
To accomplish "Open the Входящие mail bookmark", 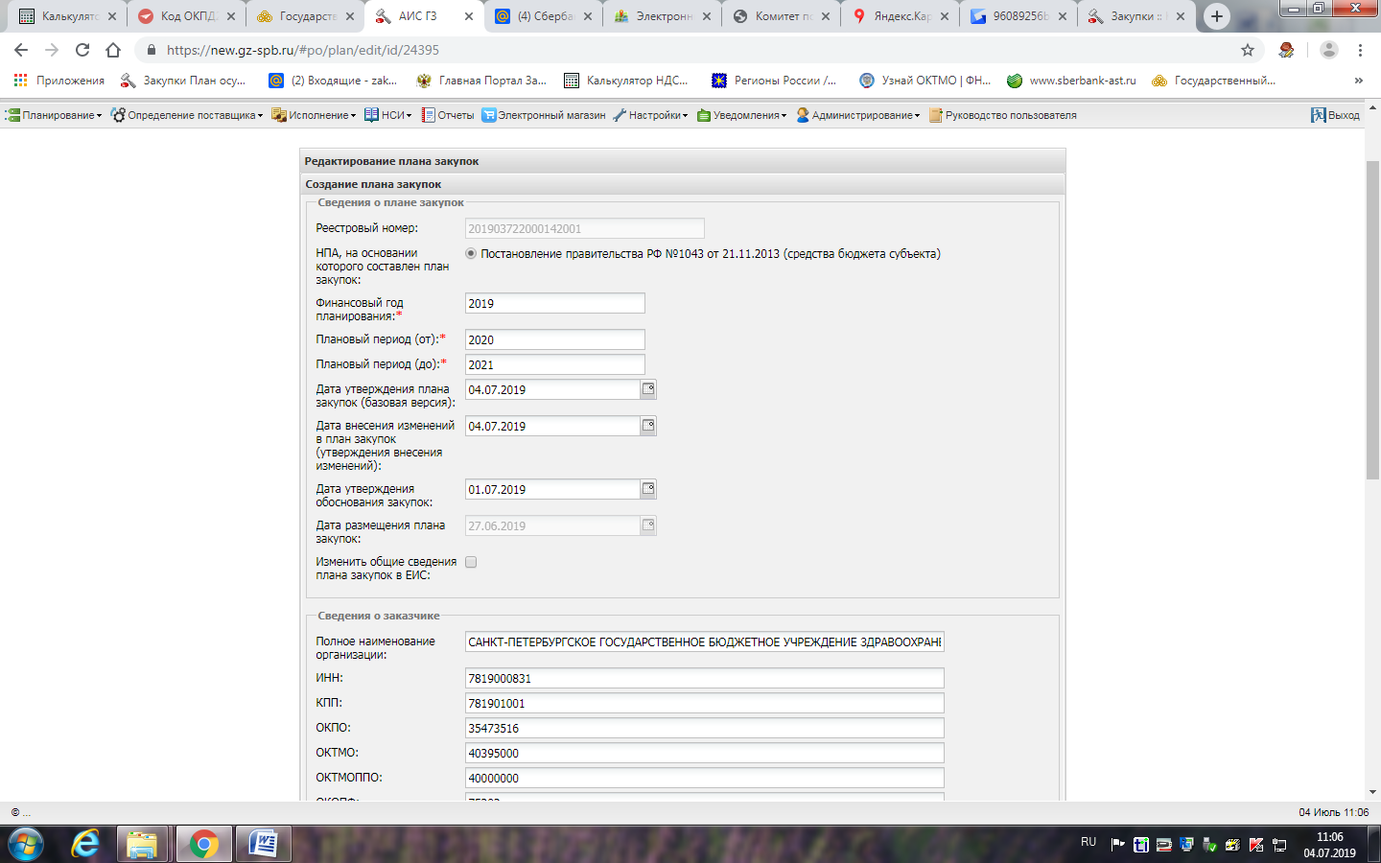I will [333, 81].
